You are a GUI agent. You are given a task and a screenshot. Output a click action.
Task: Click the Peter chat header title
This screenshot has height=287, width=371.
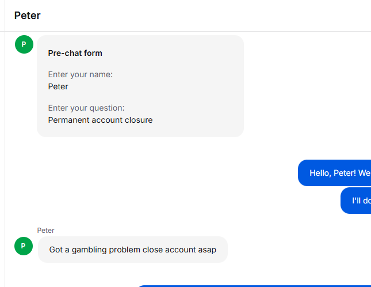27,16
